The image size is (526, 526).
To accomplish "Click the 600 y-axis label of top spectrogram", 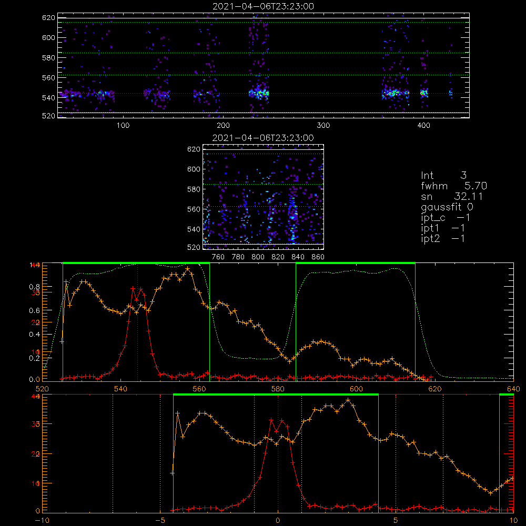I will click(48, 37).
